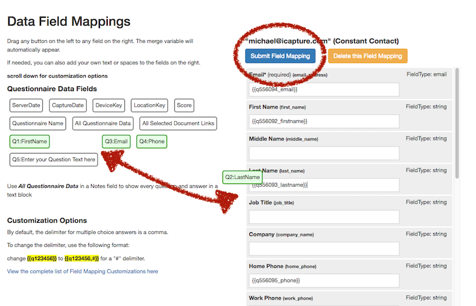Click the green Q4:Phone button
The height and width of the screenshot is (306, 476).
(x=152, y=141)
